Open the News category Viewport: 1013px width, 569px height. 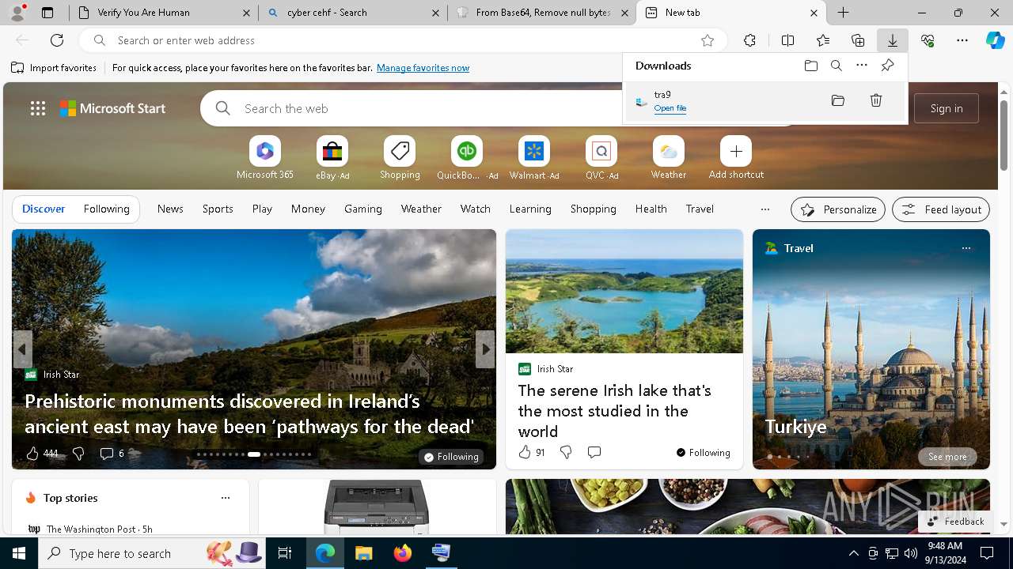170,209
